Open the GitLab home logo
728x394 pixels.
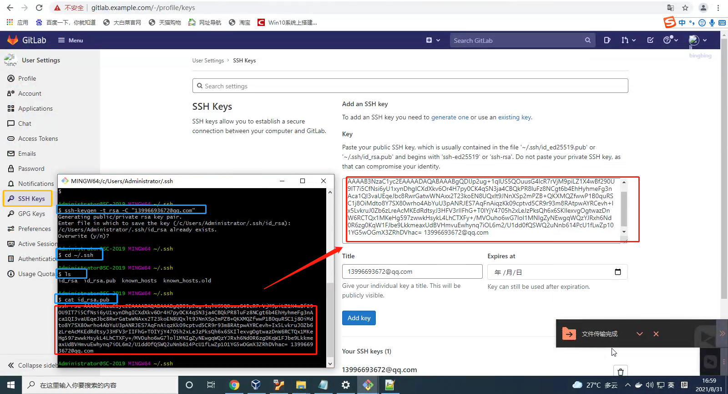pyautogui.click(x=27, y=40)
